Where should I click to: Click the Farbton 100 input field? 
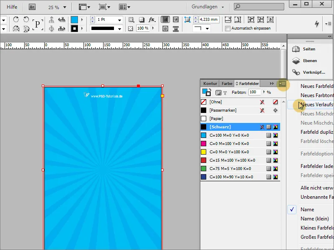[254, 92]
